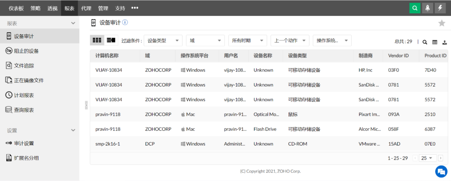This screenshot has height=181, width=451.
Task: Click the rocket quick launch icon
Action: click(428, 8)
